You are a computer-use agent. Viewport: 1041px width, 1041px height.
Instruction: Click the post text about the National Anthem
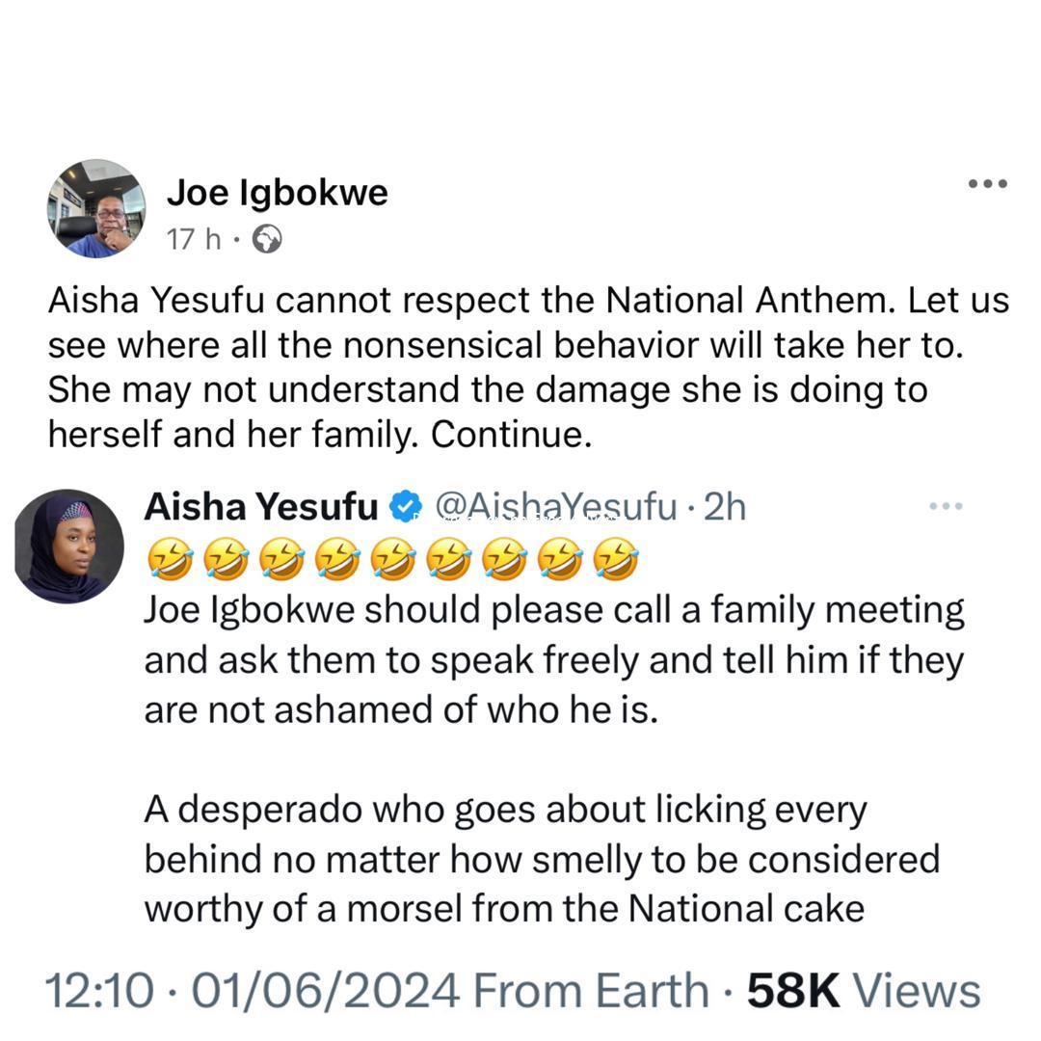point(528,368)
